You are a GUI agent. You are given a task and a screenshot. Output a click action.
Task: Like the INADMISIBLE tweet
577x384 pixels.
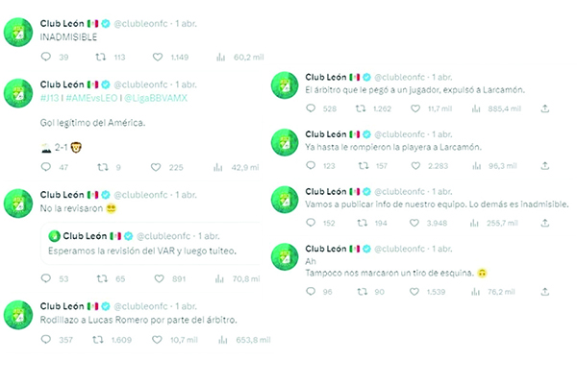coord(158,57)
